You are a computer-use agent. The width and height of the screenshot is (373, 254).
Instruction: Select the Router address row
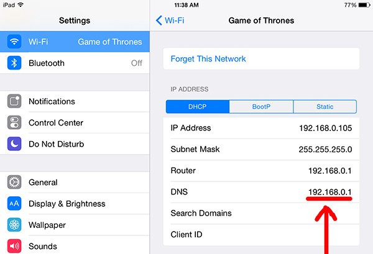[x=261, y=171]
